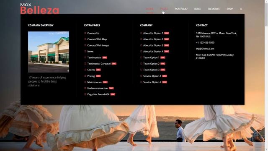Click the red badge next to Testimonials

(x=105, y=58)
